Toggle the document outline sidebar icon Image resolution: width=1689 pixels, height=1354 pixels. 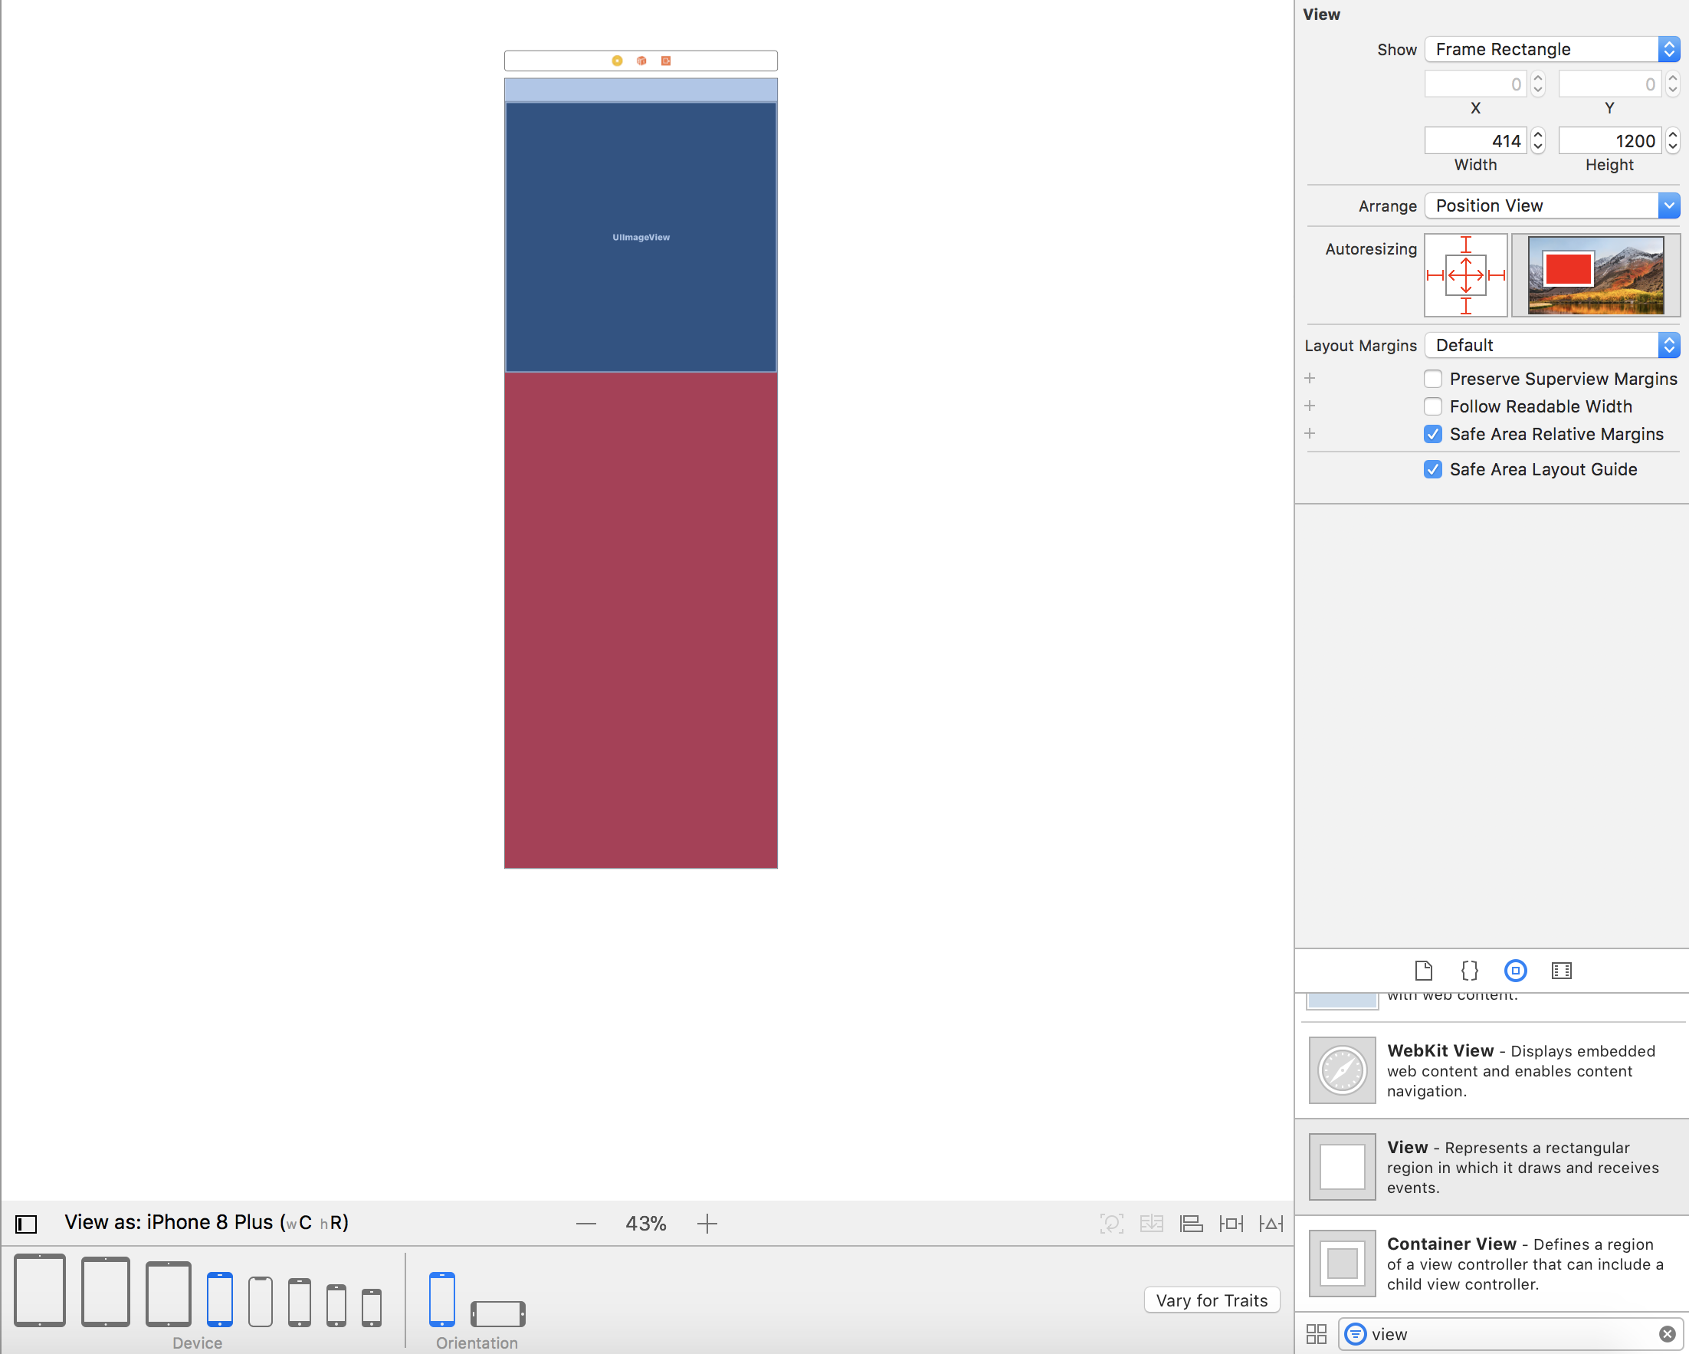26,1223
